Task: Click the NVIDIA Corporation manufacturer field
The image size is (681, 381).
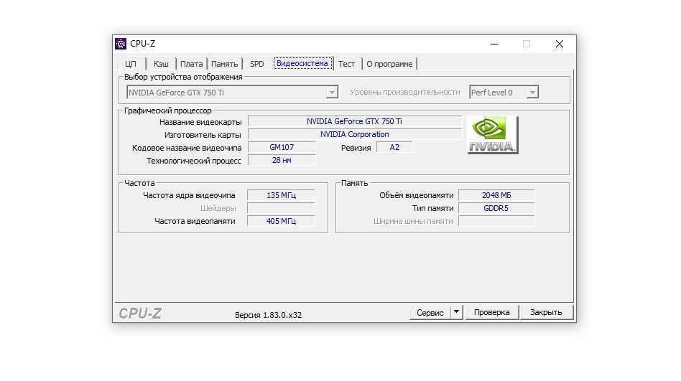Action: click(x=355, y=134)
